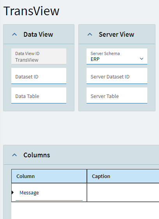Click the Dataset ID input field
This screenshot has height=219, width=159.
point(39,76)
